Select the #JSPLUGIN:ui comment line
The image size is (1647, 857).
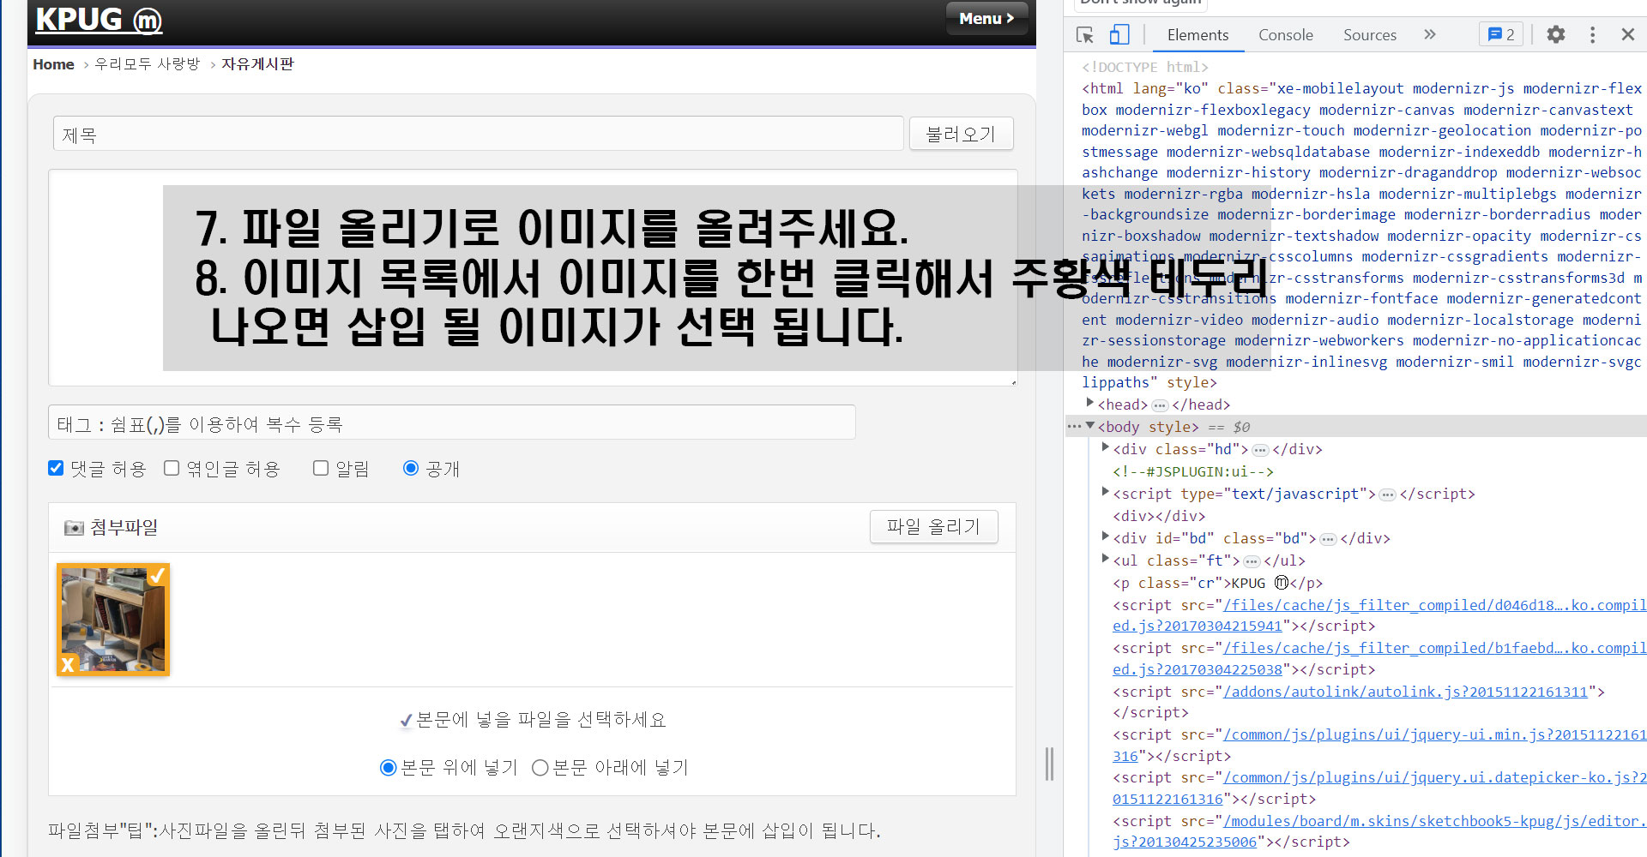pos(1193,471)
